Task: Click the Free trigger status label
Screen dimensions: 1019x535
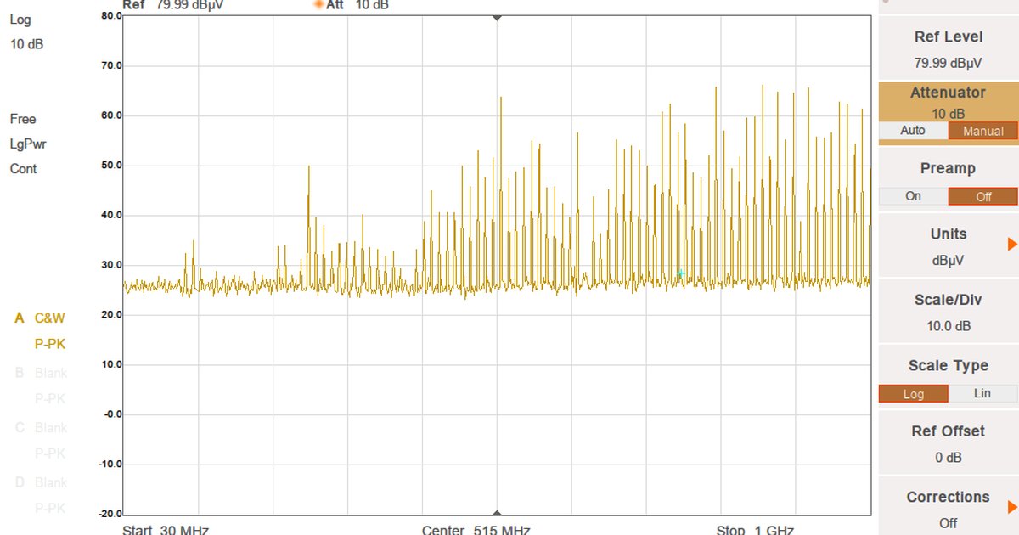Action: pyautogui.click(x=23, y=119)
